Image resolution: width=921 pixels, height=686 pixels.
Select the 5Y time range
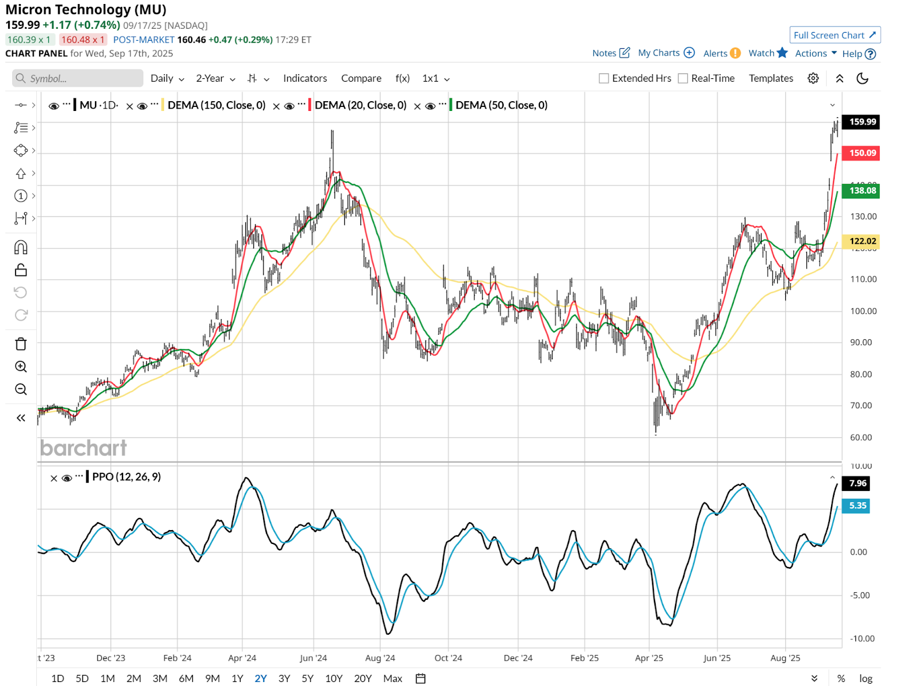[307, 679]
